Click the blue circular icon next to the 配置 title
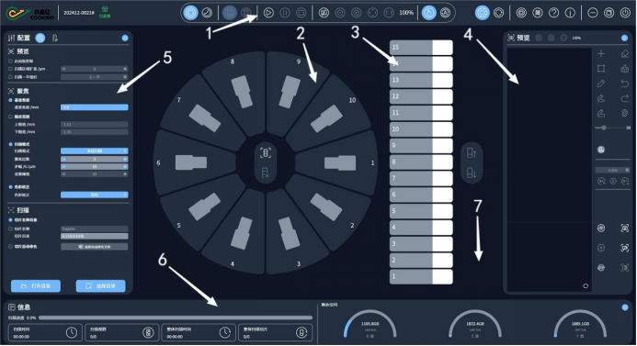The image size is (637, 346). 40,38
